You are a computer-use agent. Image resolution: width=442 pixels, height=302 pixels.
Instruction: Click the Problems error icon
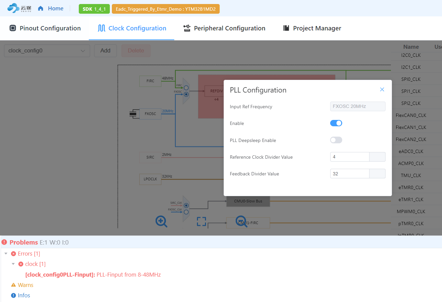click(4, 242)
